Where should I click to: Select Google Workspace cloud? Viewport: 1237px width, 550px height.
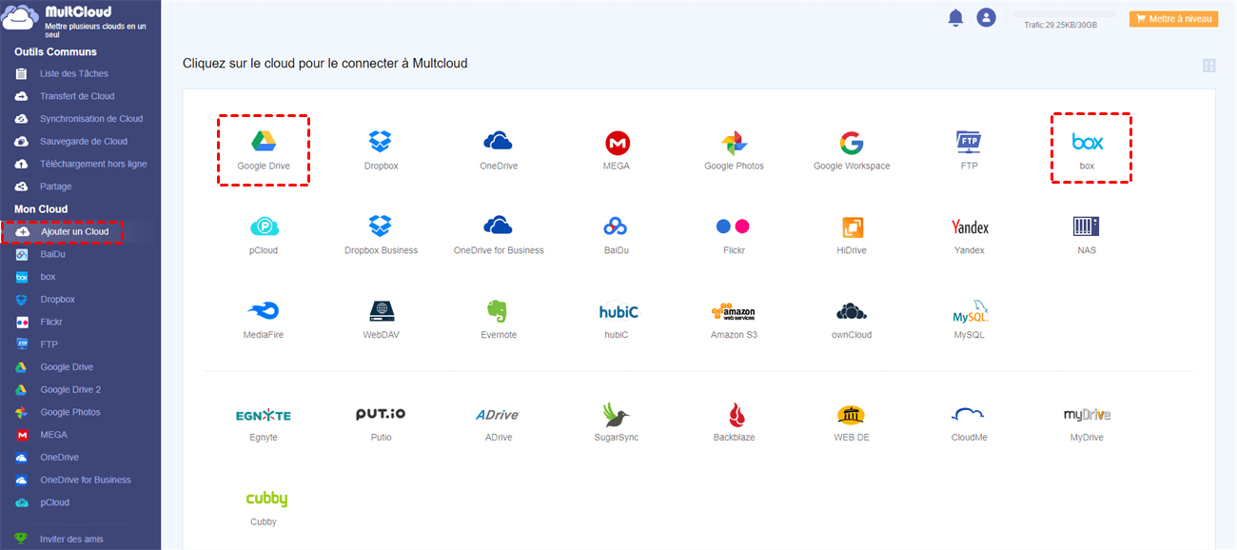(852, 149)
